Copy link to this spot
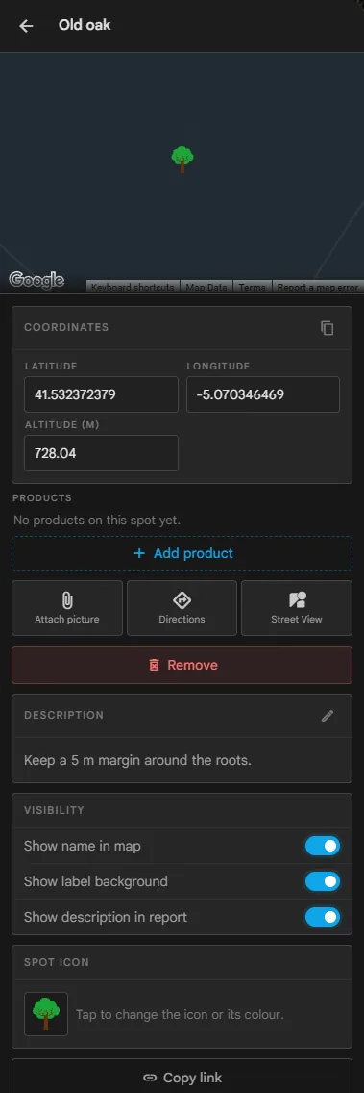 182,1077
